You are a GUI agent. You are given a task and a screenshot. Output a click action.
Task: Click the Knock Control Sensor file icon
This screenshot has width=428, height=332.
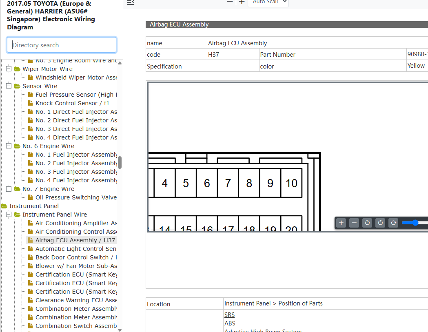[x=31, y=103]
